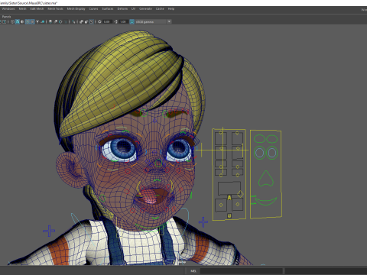
Task: Select the right eye circle face control
Action: (x=271, y=153)
